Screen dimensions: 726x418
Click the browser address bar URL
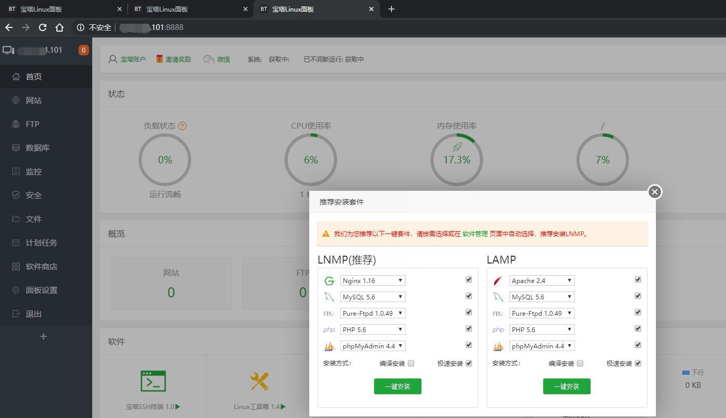click(x=152, y=27)
